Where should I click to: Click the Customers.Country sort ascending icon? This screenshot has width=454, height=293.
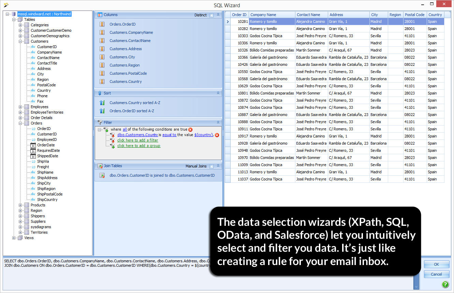[x=102, y=103]
